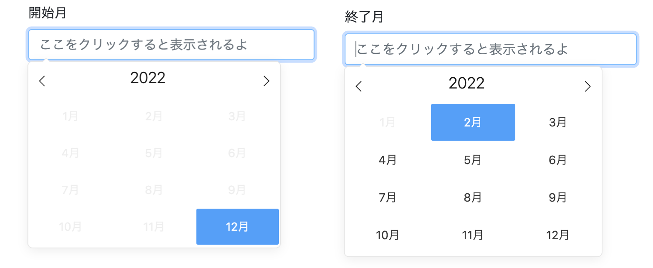Screen dimensions: 653x268
Task: Select 7月 in 終了月 picker
Action: pyautogui.click(x=388, y=197)
